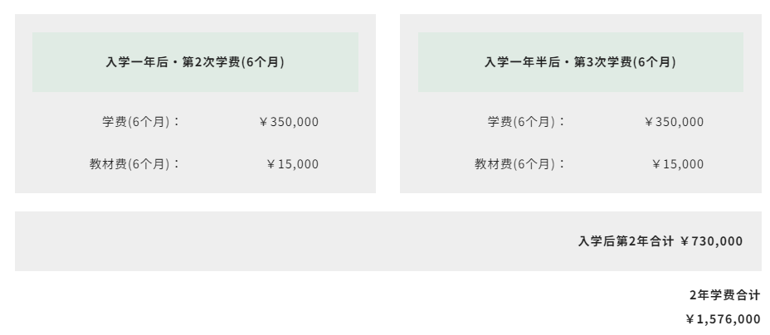Click the green banner of the third payment
The height and width of the screenshot is (335, 770).
[581, 62]
